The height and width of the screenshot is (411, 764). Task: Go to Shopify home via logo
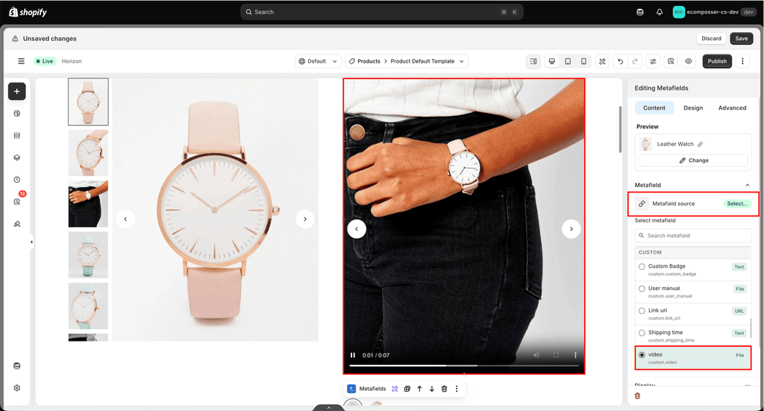tap(28, 12)
